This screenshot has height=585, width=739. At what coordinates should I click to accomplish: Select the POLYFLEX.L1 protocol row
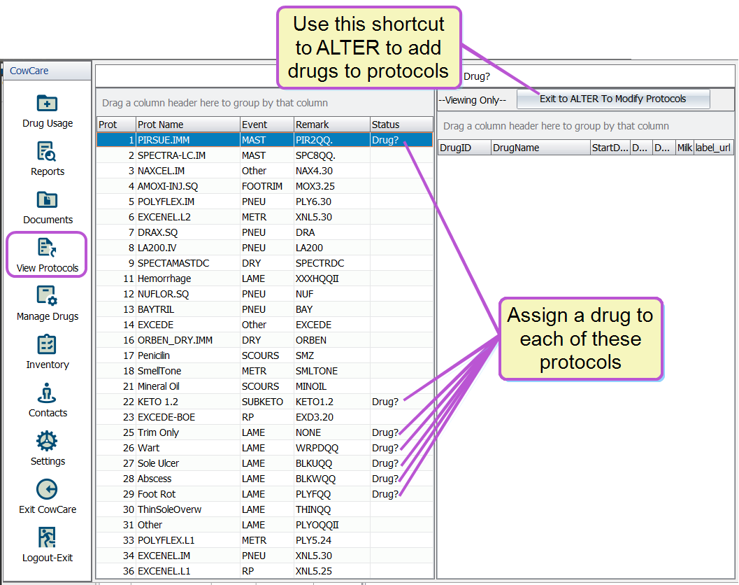click(264, 541)
